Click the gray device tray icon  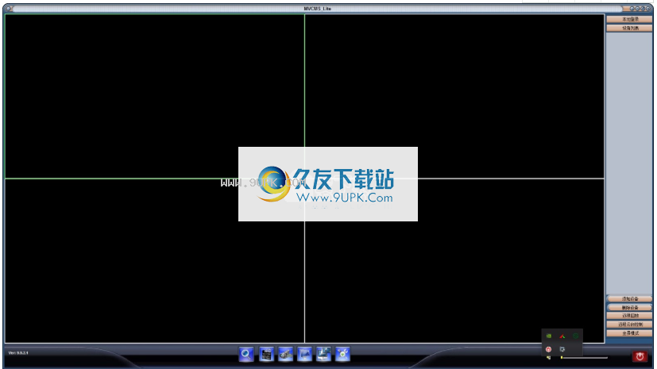pos(562,349)
